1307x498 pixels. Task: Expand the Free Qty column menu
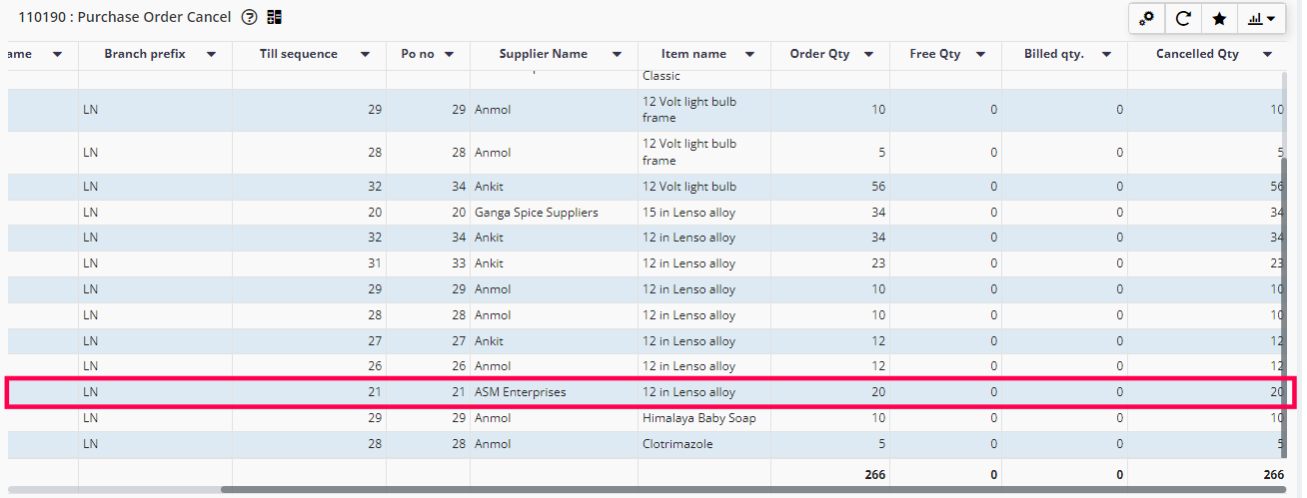point(980,55)
